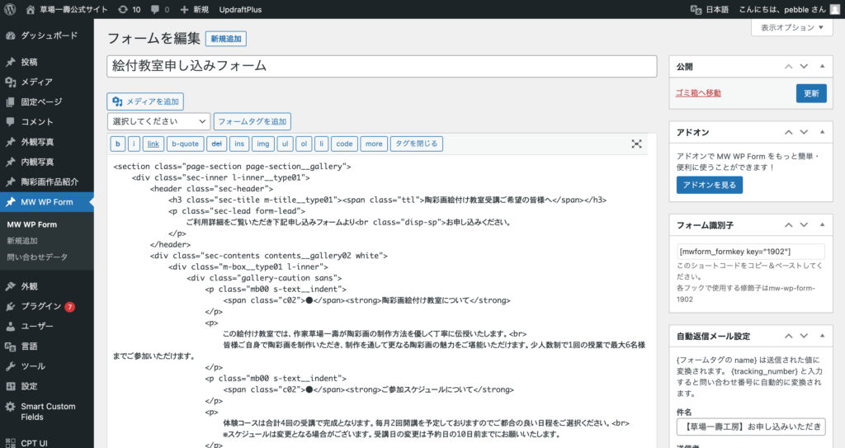Collapse the フォーム識別子 panel toggle
The width and height of the screenshot is (845, 448).
click(x=822, y=224)
